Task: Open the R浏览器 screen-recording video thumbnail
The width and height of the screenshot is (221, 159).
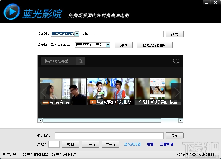Action: 158,92
